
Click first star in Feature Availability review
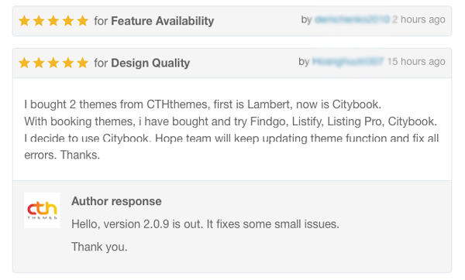[24, 21]
